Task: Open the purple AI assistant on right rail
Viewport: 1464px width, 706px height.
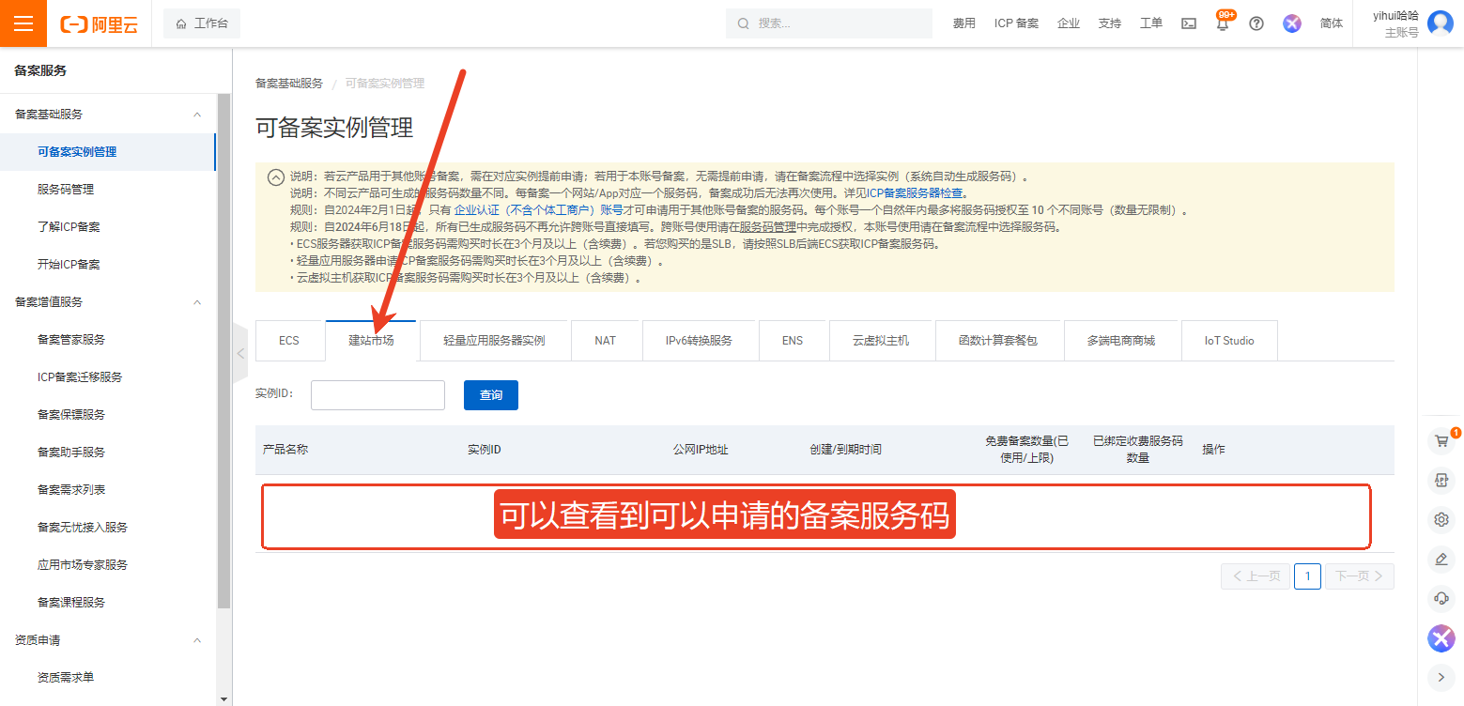Action: tap(1441, 638)
